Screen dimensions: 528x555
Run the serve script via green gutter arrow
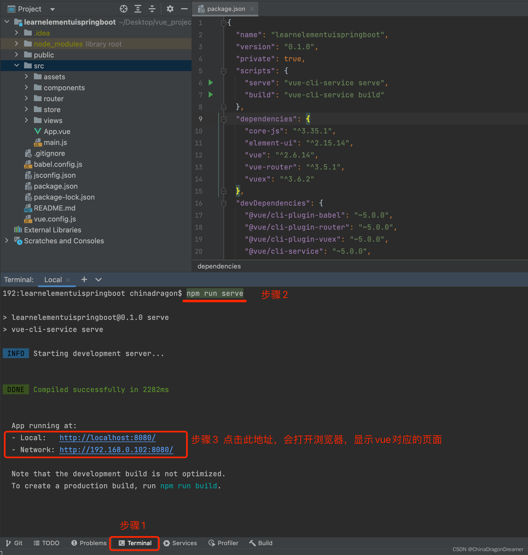pos(211,83)
